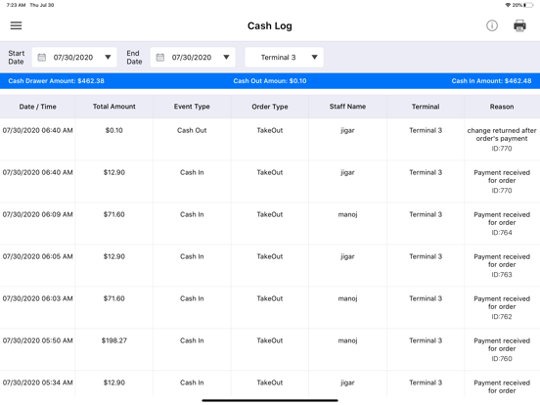This screenshot has width=540, height=405.
Task: Tap the Wi-Fi status icon
Action: coord(508,5)
